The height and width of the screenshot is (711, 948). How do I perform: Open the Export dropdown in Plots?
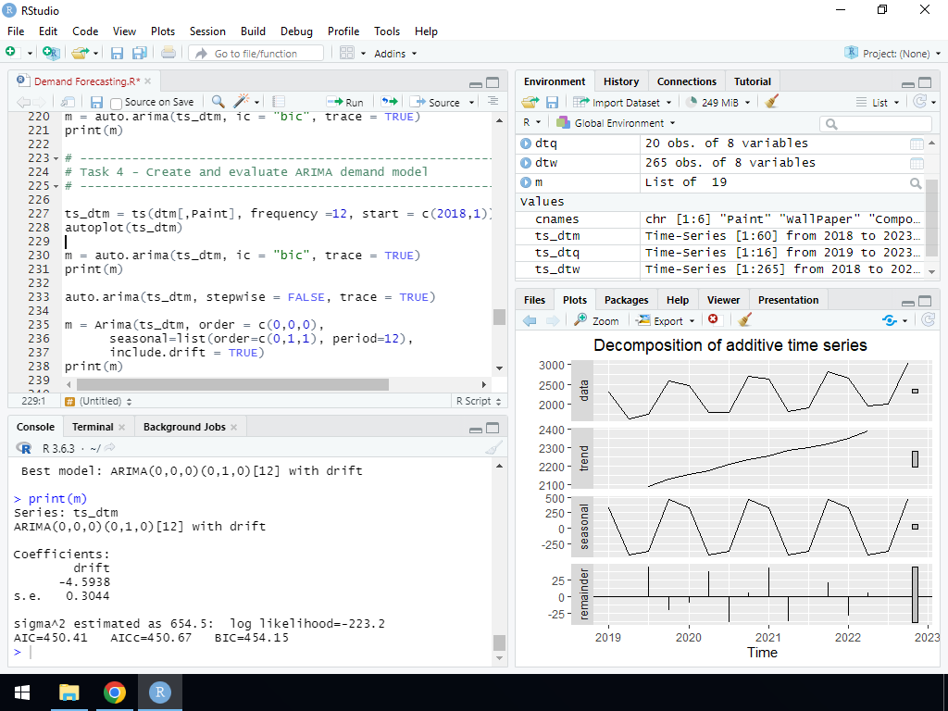coord(667,320)
